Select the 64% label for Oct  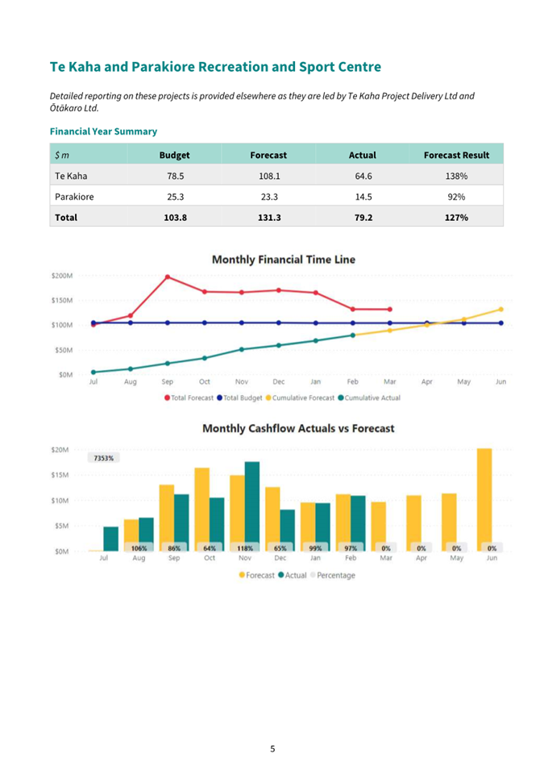210,548
